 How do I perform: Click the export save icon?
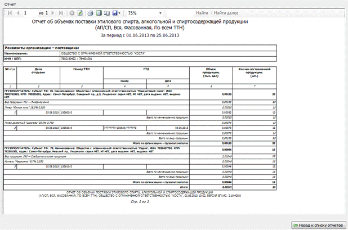pyautogui.click(x=115, y=13)
